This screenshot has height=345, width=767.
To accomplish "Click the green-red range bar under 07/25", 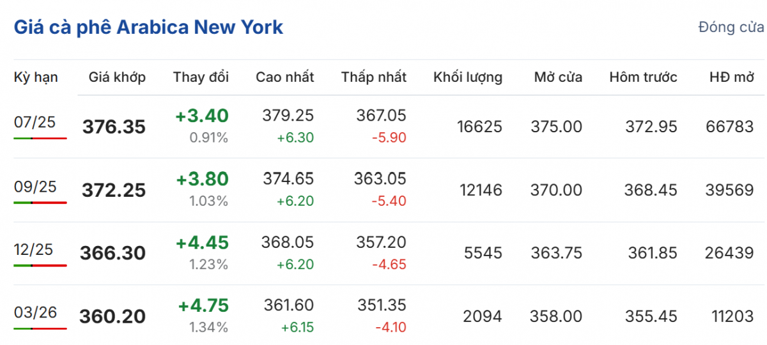I will click(x=40, y=138).
